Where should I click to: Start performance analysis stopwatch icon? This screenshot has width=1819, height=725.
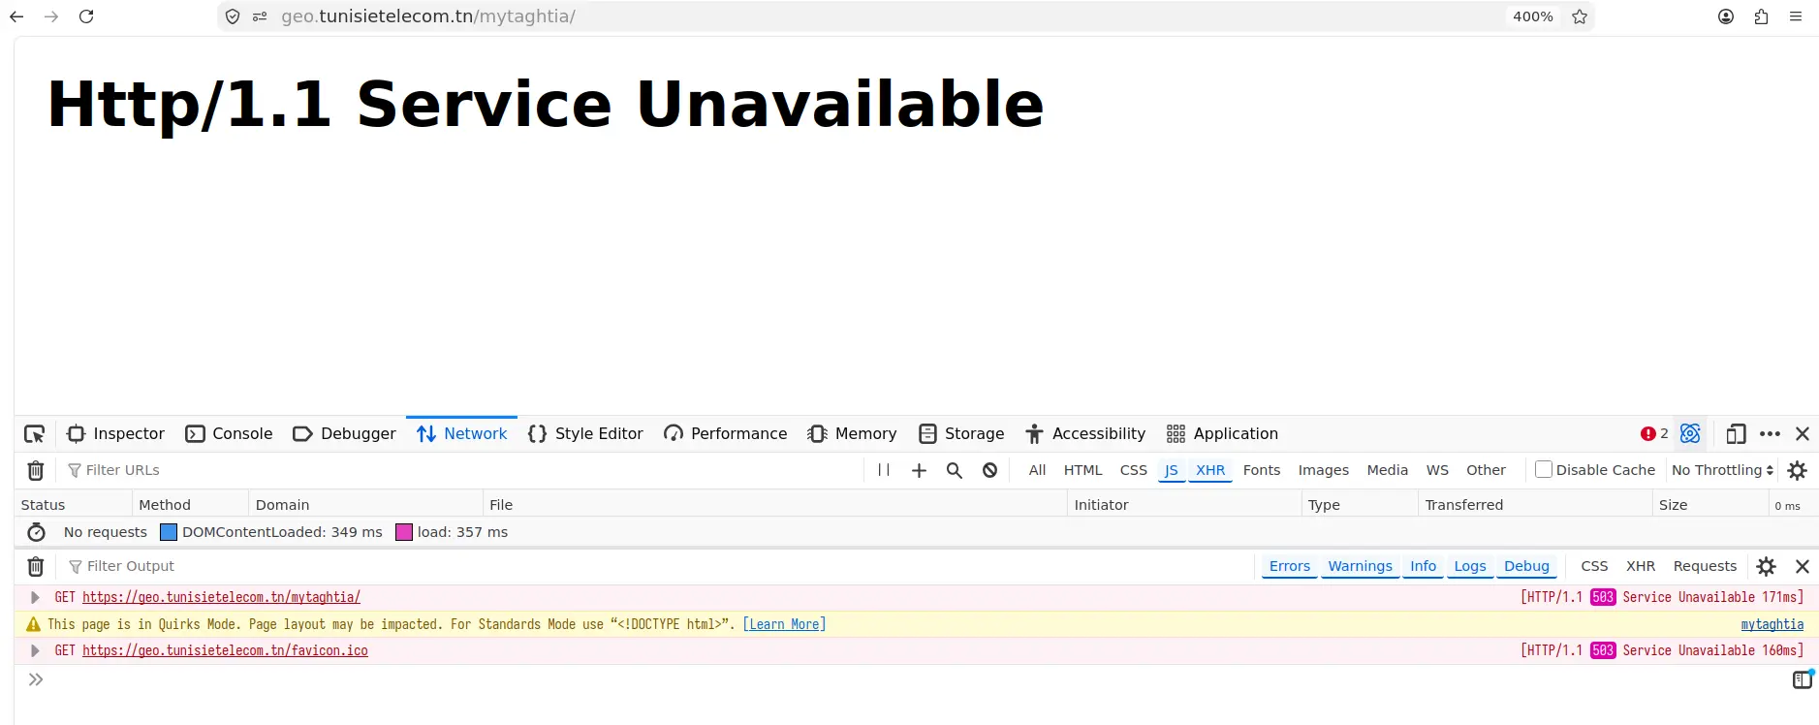pos(37,532)
